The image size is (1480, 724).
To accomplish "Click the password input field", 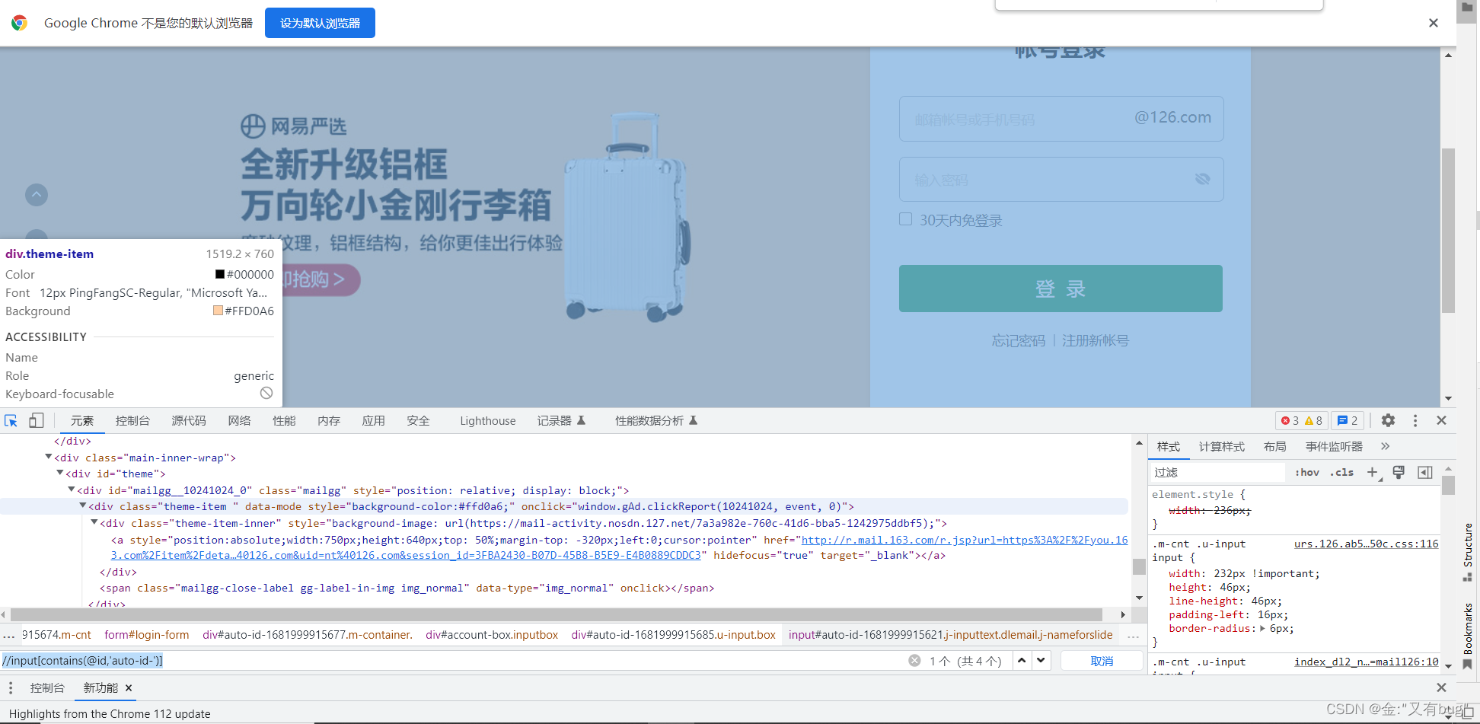I will coord(1061,179).
